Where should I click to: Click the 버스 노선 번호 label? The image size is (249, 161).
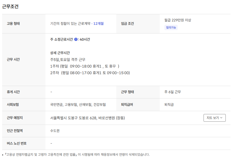(17, 143)
